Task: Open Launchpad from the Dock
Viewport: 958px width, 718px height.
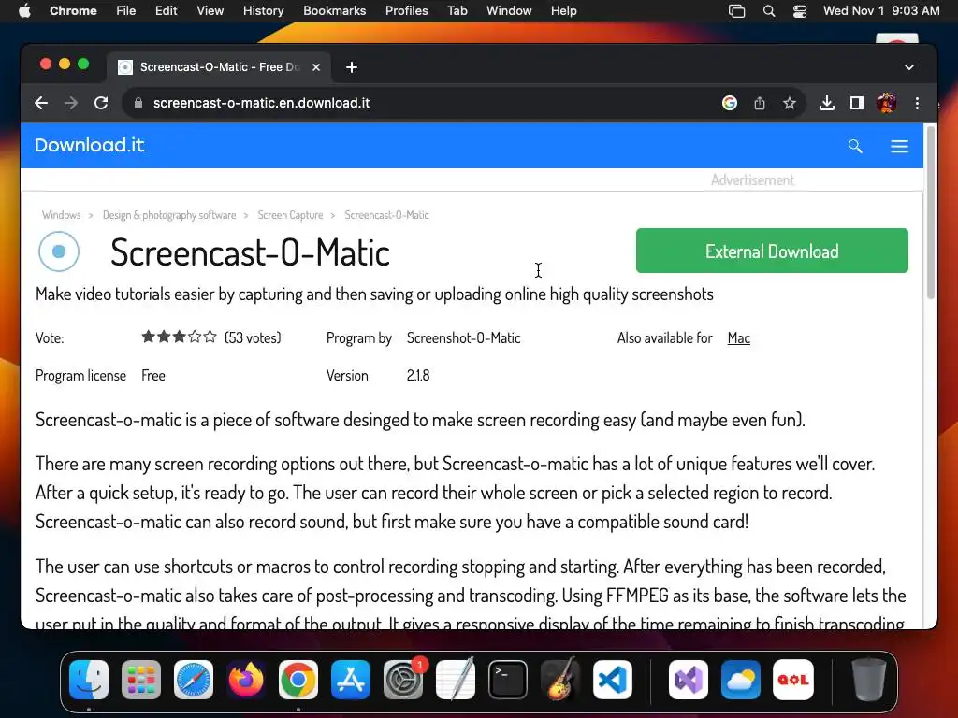Action: click(x=141, y=679)
